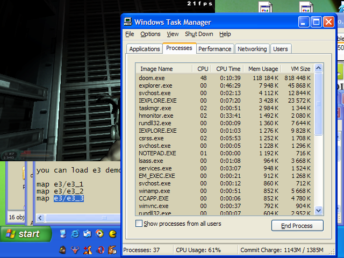This screenshot has height=258, width=344.
Task: Select rundll32.exe using 1 360 K memory
Action: (x=225, y=123)
